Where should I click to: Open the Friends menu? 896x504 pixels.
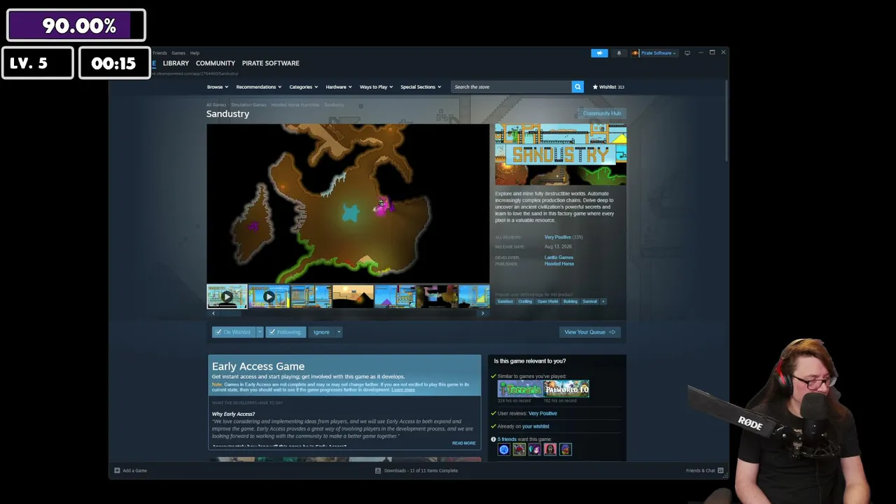point(160,53)
